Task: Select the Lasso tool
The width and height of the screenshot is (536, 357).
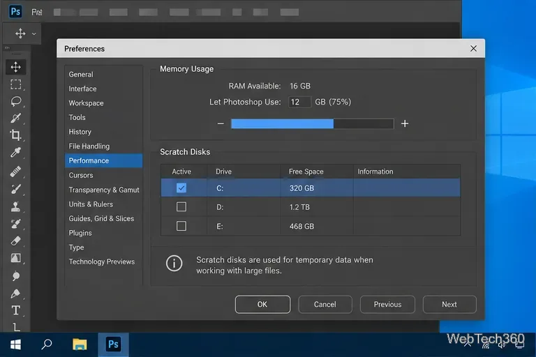Action: pyautogui.click(x=16, y=101)
